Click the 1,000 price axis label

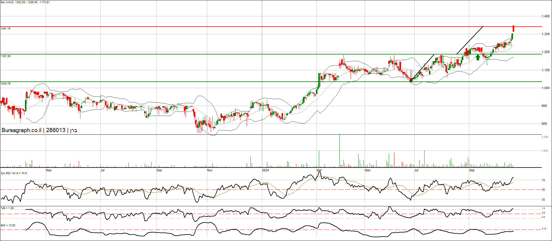pos(546,88)
